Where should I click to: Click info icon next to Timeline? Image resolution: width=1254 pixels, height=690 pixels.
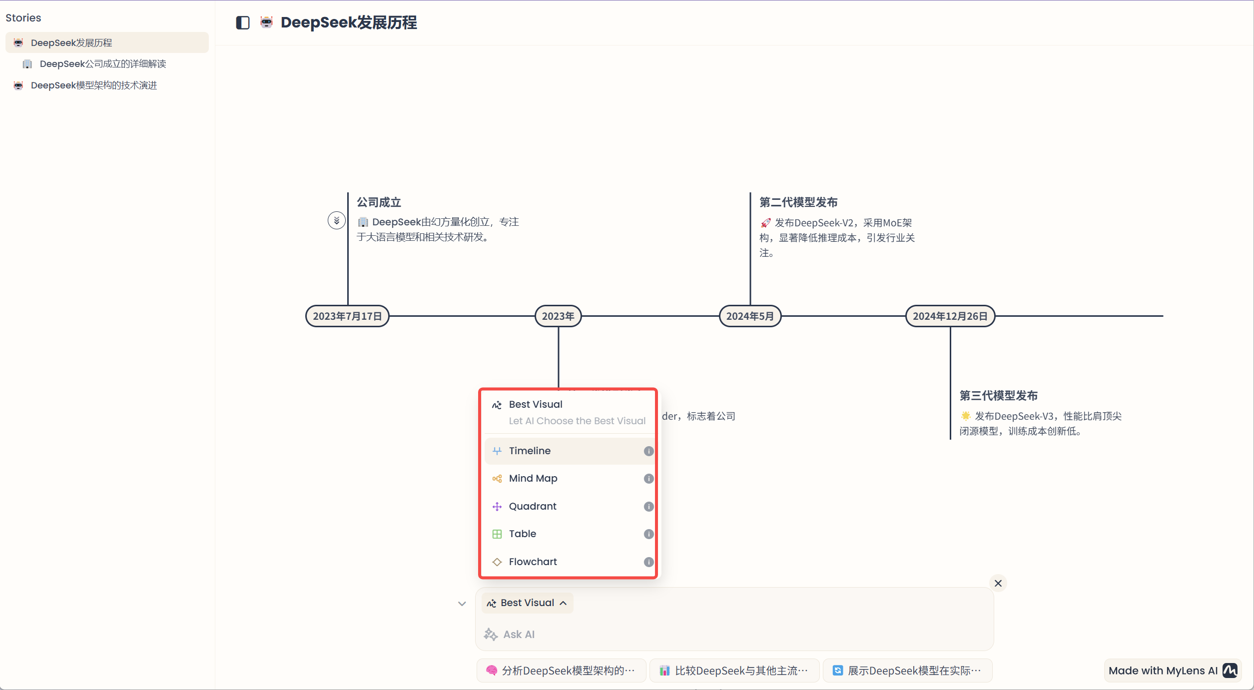(x=648, y=451)
